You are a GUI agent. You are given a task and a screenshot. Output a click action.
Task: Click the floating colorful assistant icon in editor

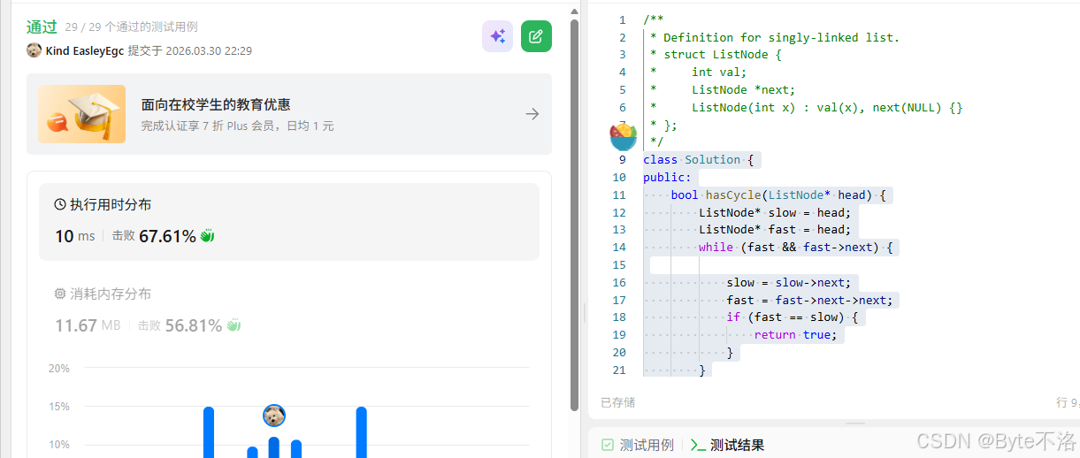pyautogui.click(x=623, y=137)
